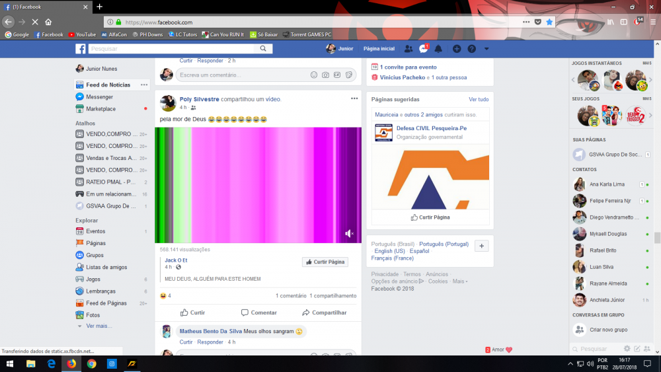661x372 pixels.
Task: Unmute the video sound
Action: click(349, 233)
